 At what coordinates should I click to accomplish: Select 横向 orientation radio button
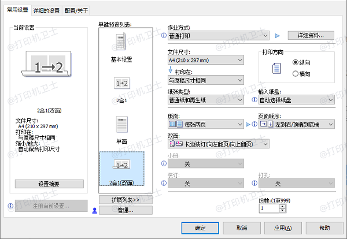[x=295, y=73]
